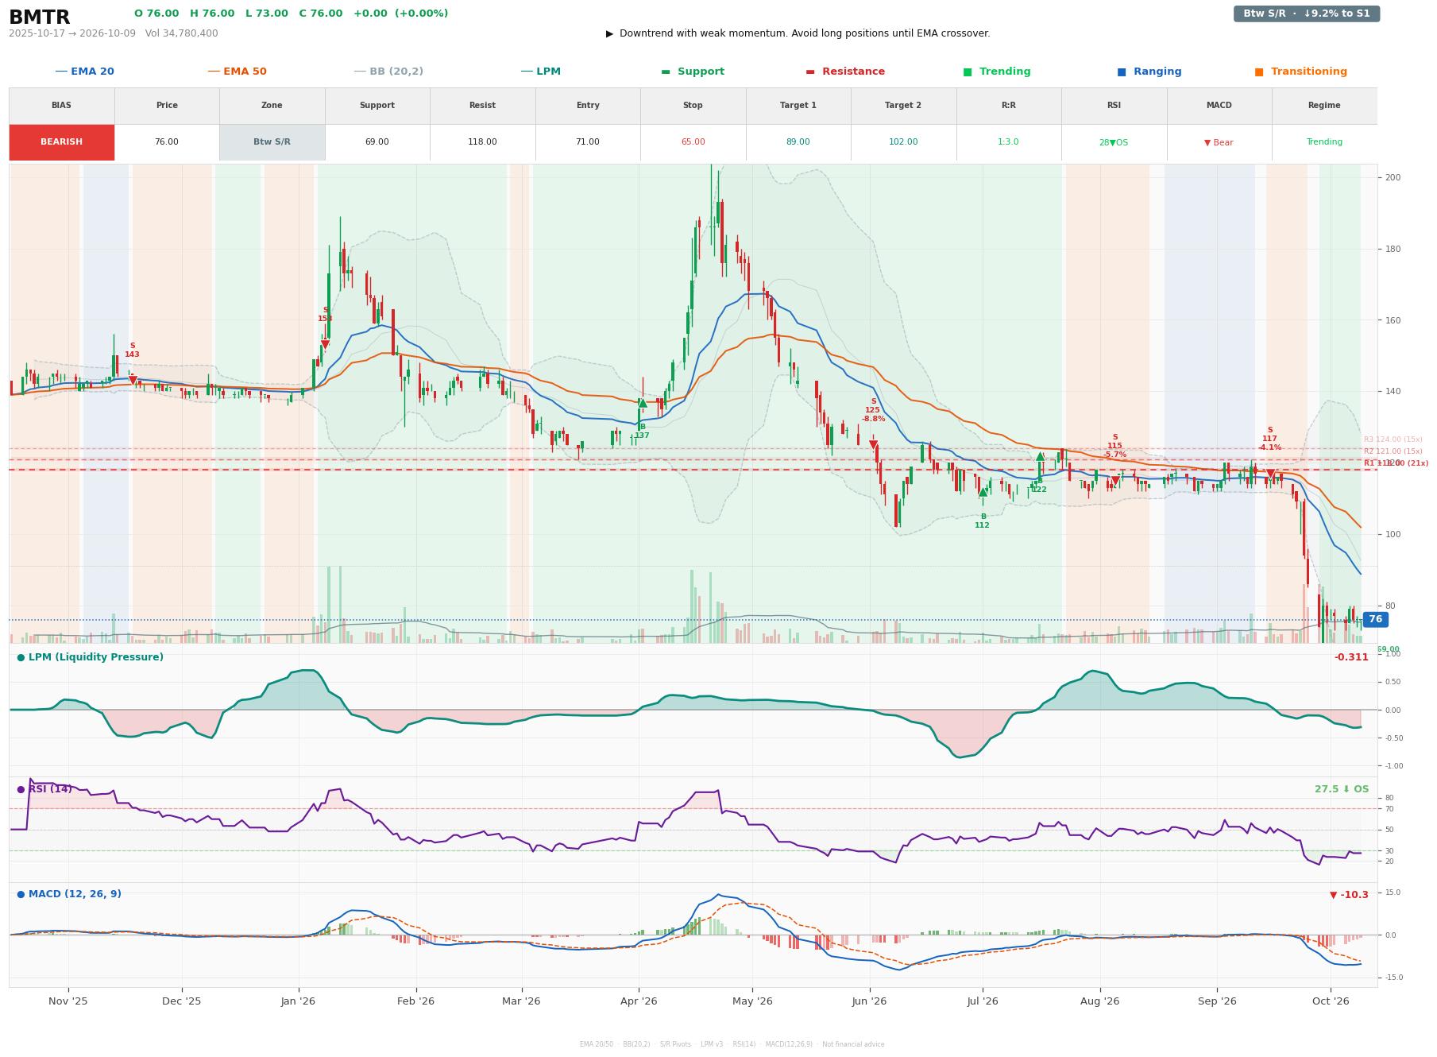Select the LPM (Liquidity Pressure) panel label
This screenshot has height=1057, width=1437.
click(x=90, y=657)
